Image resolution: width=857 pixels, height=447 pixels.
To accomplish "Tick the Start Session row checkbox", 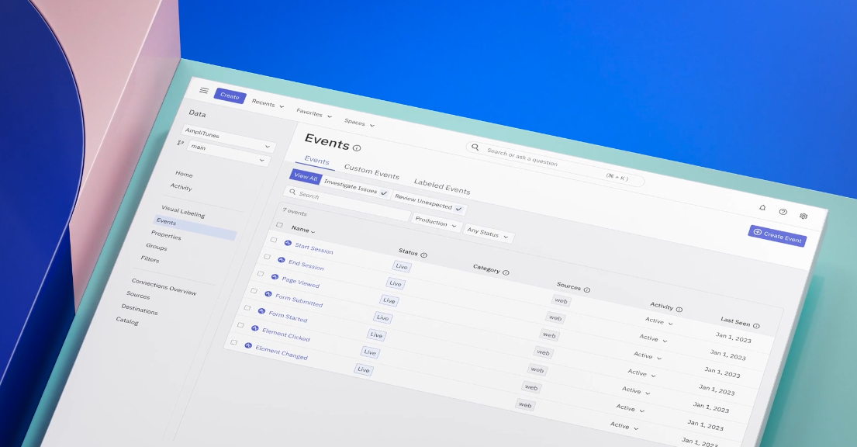I will point(273,240).
